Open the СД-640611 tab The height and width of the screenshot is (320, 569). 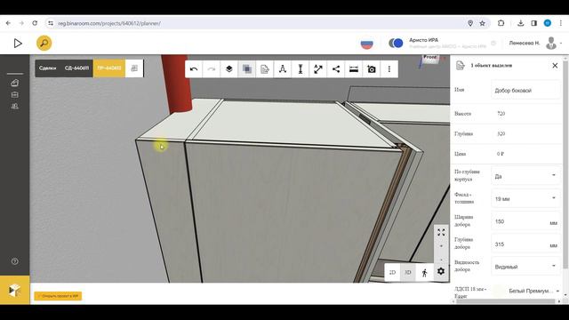pyautogui.click(x=76, y=68)
